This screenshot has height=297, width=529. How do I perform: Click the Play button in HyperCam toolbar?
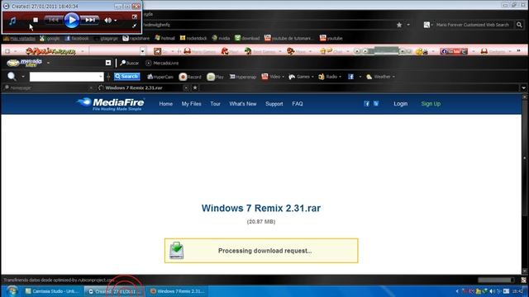[215, 77]
